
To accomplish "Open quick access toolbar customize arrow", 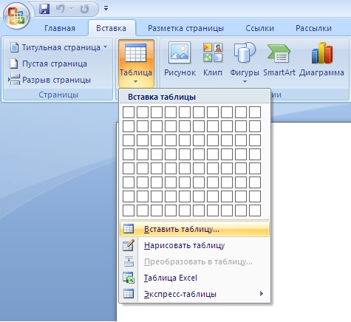I will (106, 9).
